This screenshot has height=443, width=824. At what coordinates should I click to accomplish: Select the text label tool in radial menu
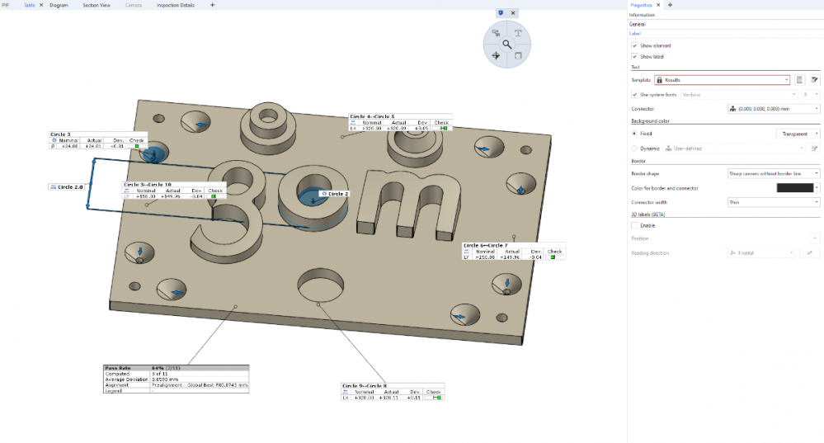518,33
